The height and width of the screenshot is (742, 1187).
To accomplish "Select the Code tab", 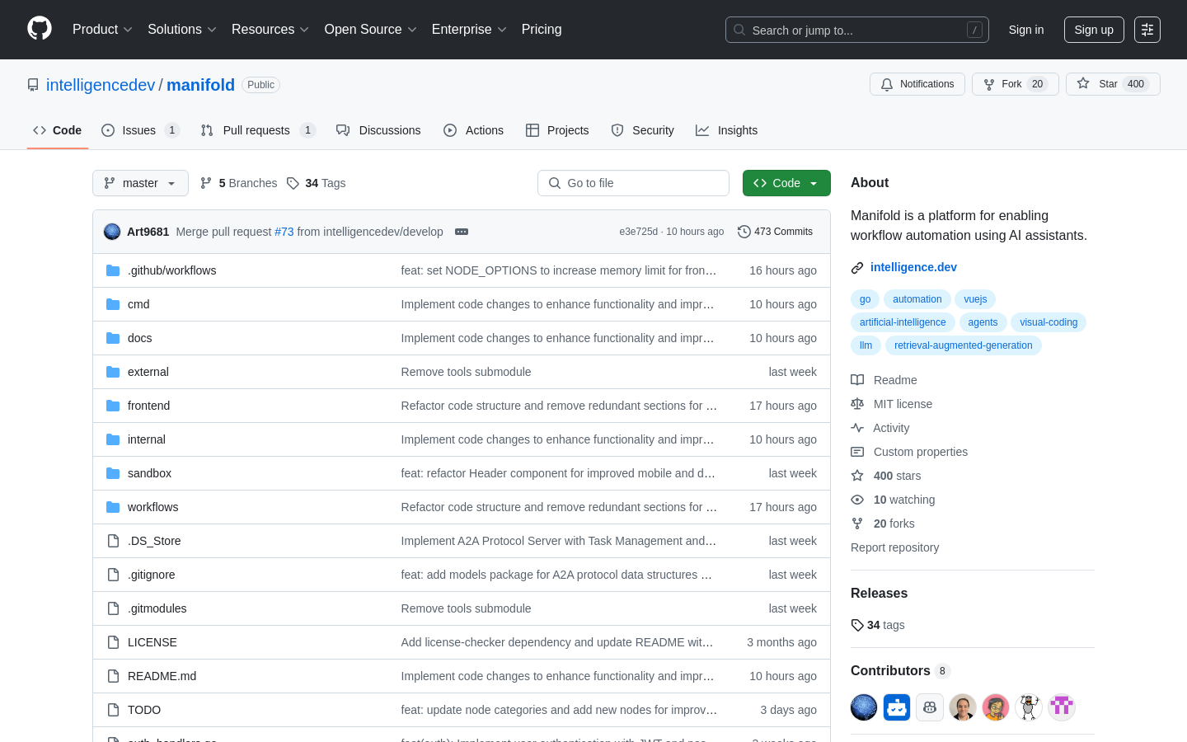I will [58, 130].
